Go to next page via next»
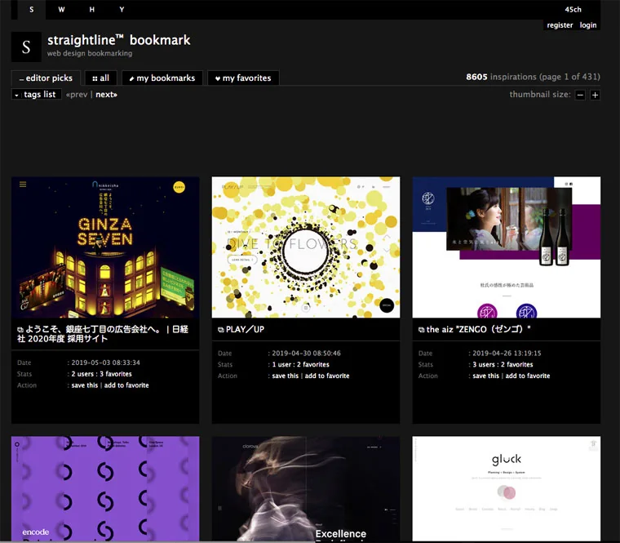The height and width of the screenshot is (543, 620). (x=106, y=94)
